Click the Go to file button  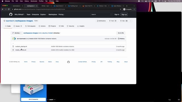click(121, 33)
